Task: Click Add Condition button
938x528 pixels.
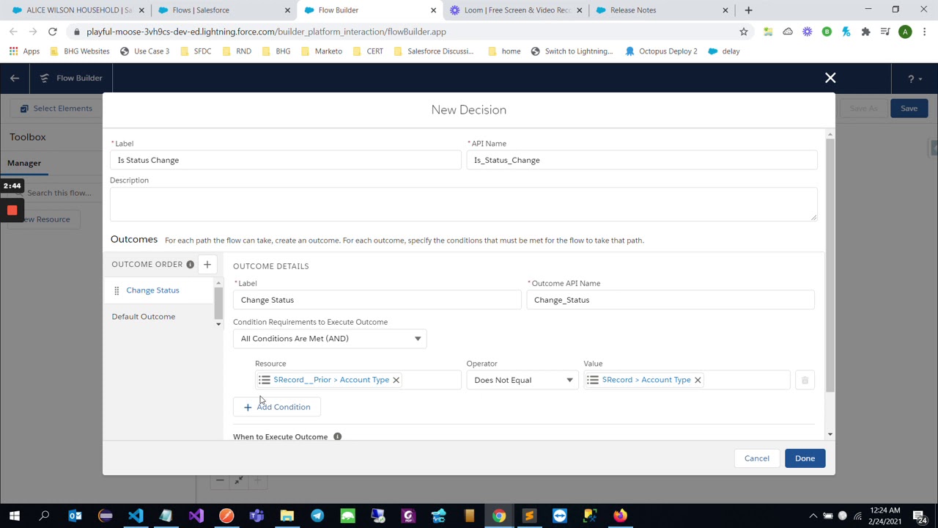Action: (x=277, y=407)
